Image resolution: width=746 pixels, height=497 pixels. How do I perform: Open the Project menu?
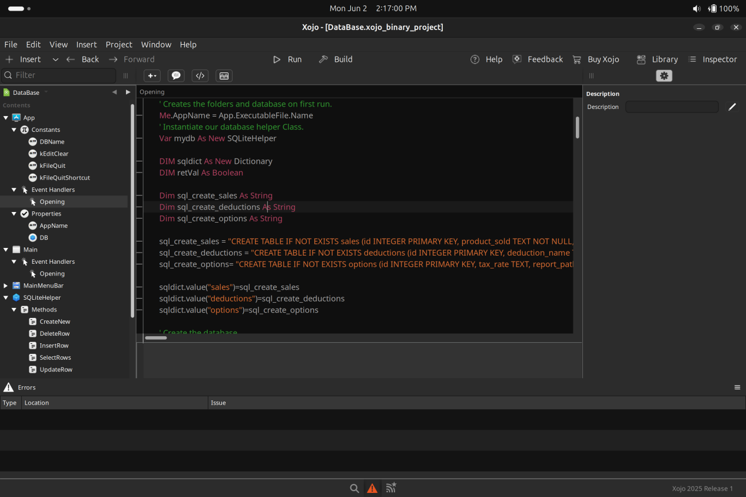tap(119, 45)
